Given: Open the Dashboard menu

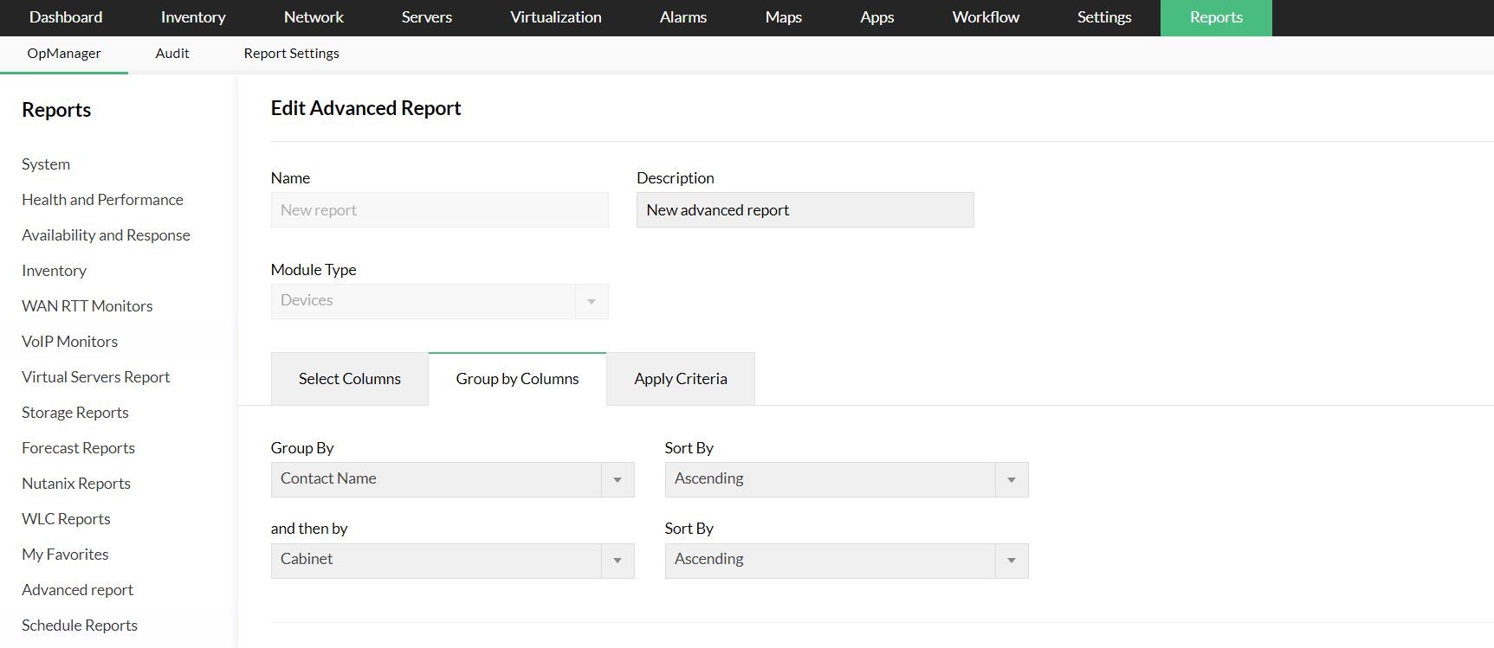Looking at the screenshot, I should tap(66, 17).
